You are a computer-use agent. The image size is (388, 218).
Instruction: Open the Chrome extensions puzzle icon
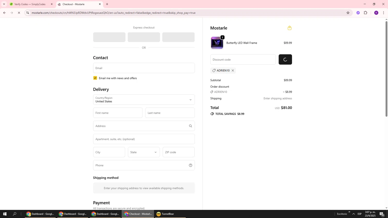point(365,13)
